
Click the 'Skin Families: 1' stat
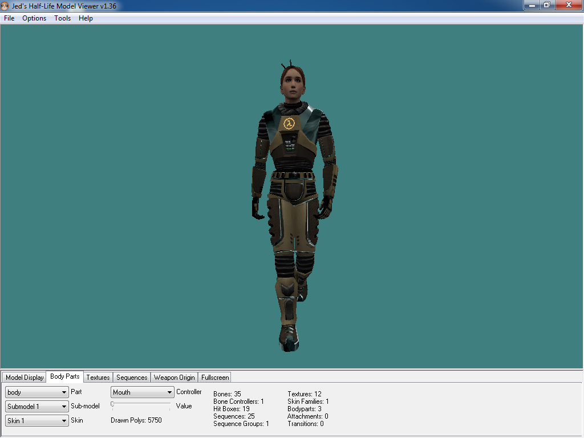coord(308,401)
